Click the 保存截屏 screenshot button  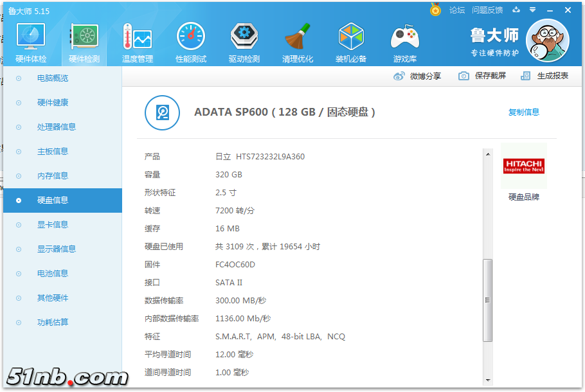[x=482, y=76]
